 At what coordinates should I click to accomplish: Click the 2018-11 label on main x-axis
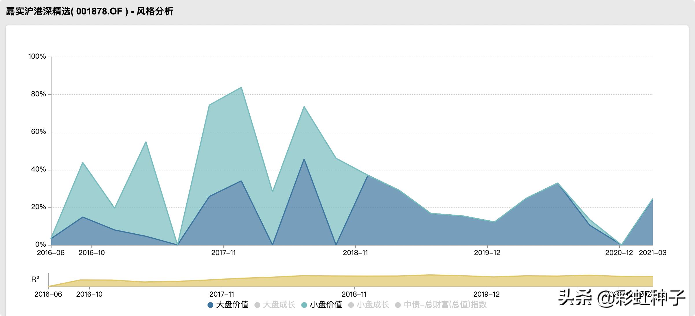(355, 253)
